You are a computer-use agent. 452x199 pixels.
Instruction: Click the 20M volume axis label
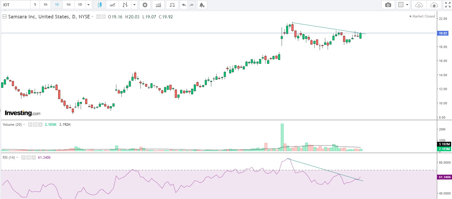(442, 129)
